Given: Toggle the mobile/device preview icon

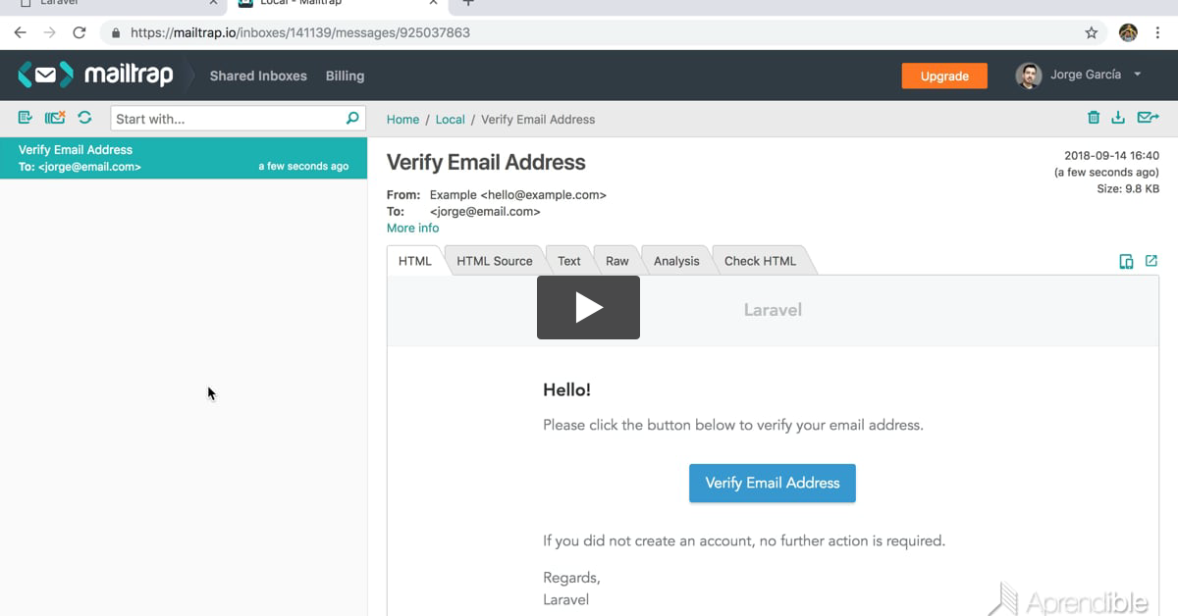Looking at the screenshot, I should [x=1127, y=261].
